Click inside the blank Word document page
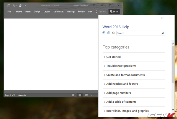This screenshot has width=177, height=119. [x=51, y=54]
